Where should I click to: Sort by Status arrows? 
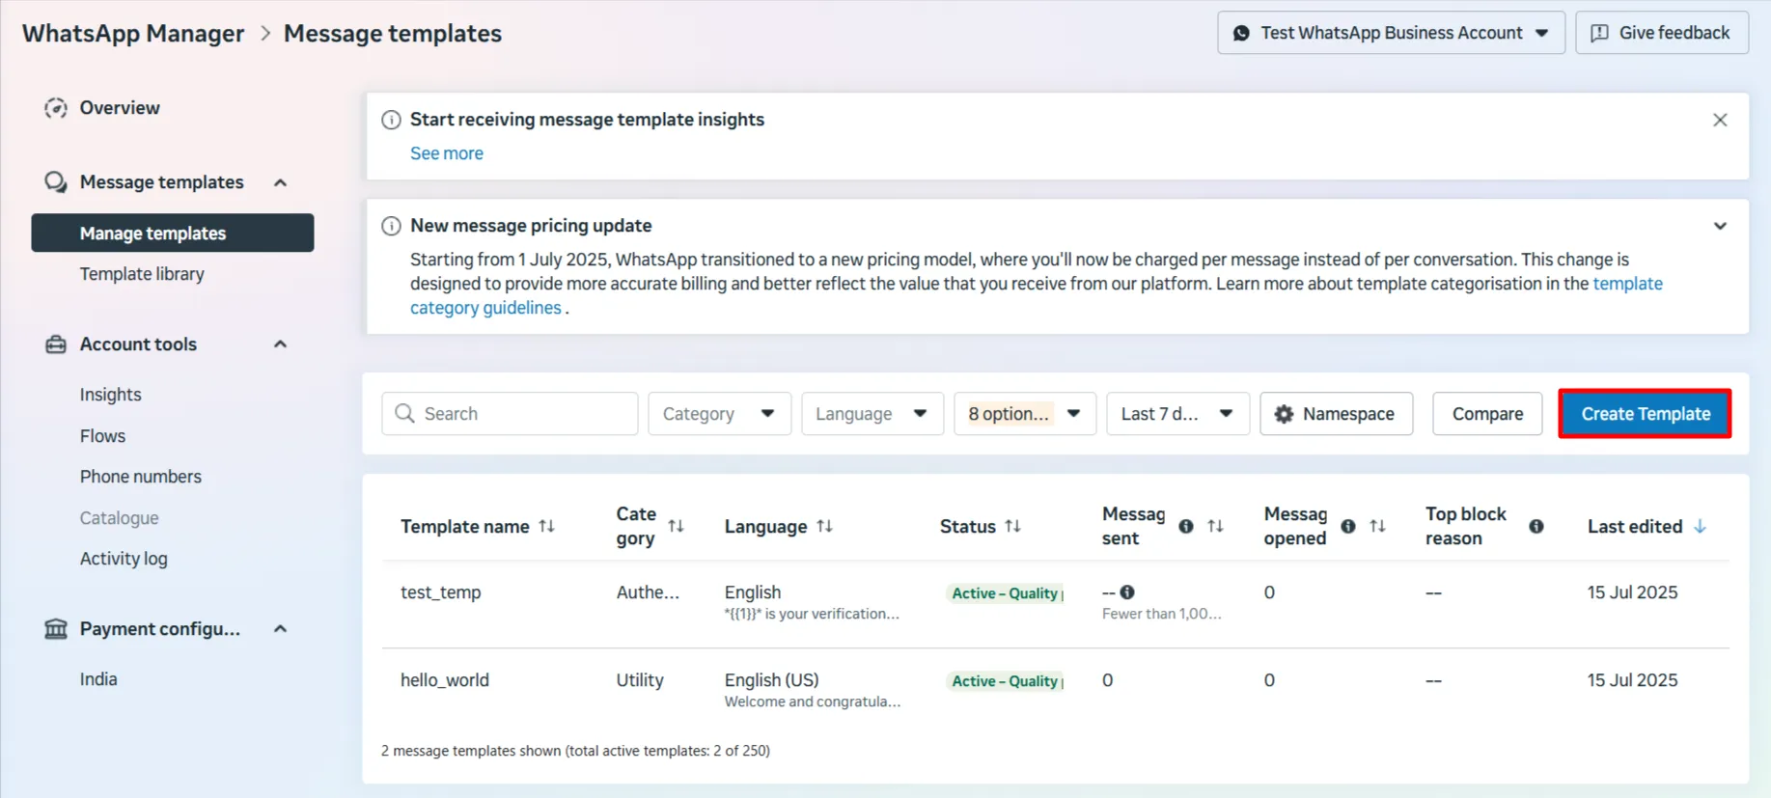pyautogui.click(x=1012, y=526)
